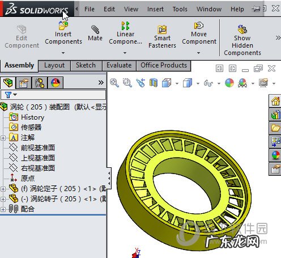Expand the 配合 mates folder
This screenshot has width=281, height=258.
(x=3, y=209)
